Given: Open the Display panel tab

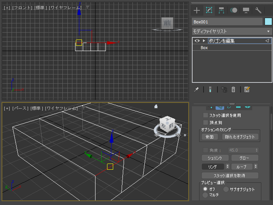Looking at the screenshot, I should [x=246, y=10].
